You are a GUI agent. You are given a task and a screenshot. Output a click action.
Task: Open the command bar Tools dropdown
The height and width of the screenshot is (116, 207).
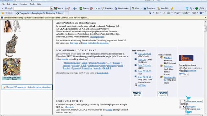(195, 13)
